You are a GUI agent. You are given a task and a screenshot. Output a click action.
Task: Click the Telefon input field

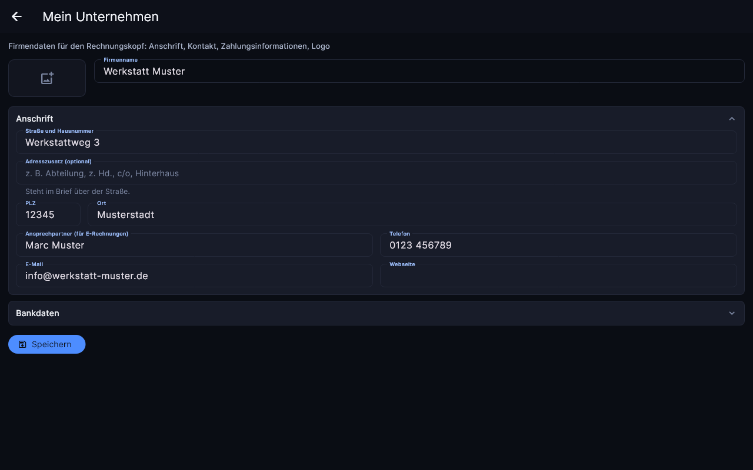pos(558,245)
